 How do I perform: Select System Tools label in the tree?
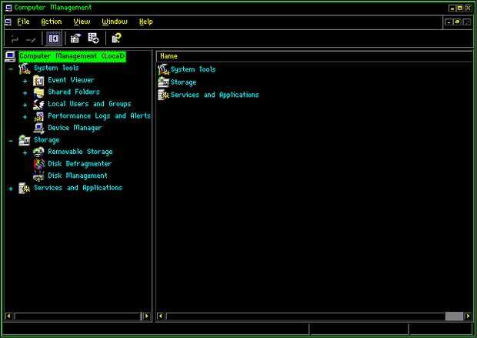click(x=56, y=69)
